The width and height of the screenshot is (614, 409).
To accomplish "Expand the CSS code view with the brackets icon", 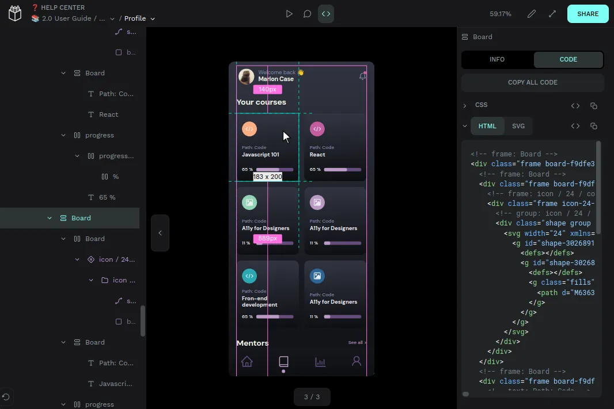I will pos(575,106).
